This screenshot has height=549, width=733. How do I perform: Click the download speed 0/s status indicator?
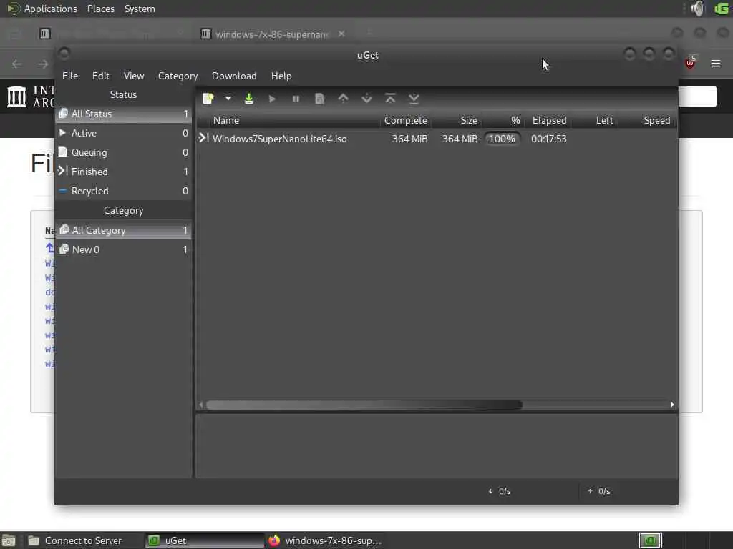click(x=500, y=491)
